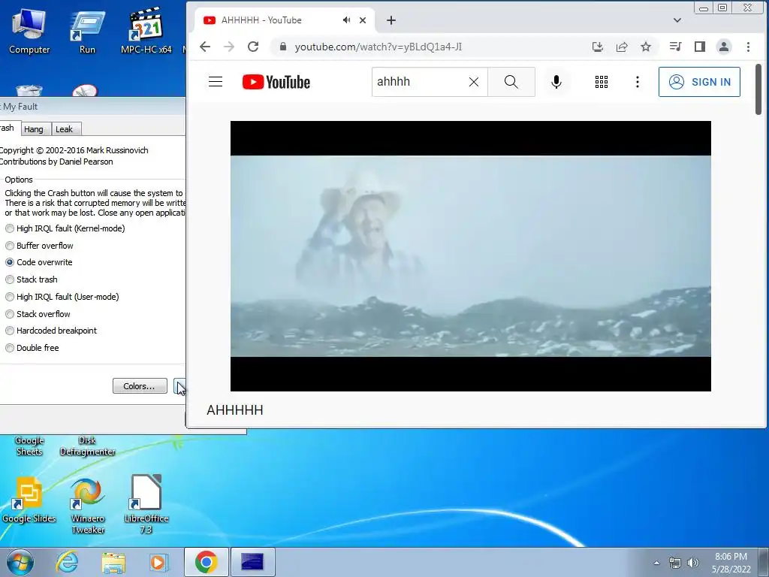The width and height of the screenshot is (769, 577).
Task: Open Chrome media controls
Action: [x=675, y=47]
